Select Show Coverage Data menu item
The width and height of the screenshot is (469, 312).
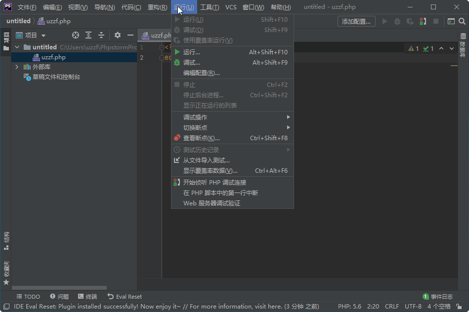point(232,171)
